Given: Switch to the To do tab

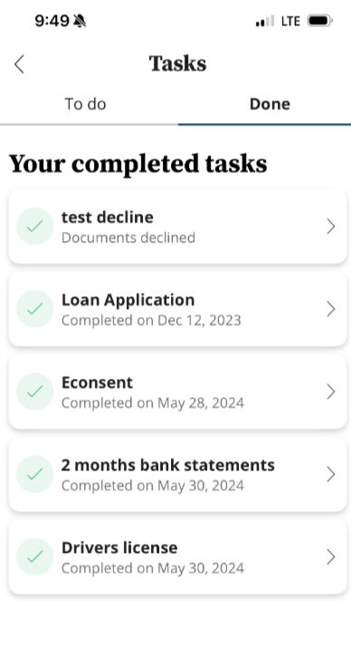Looking at the screenshot, I should click(85, 104).
